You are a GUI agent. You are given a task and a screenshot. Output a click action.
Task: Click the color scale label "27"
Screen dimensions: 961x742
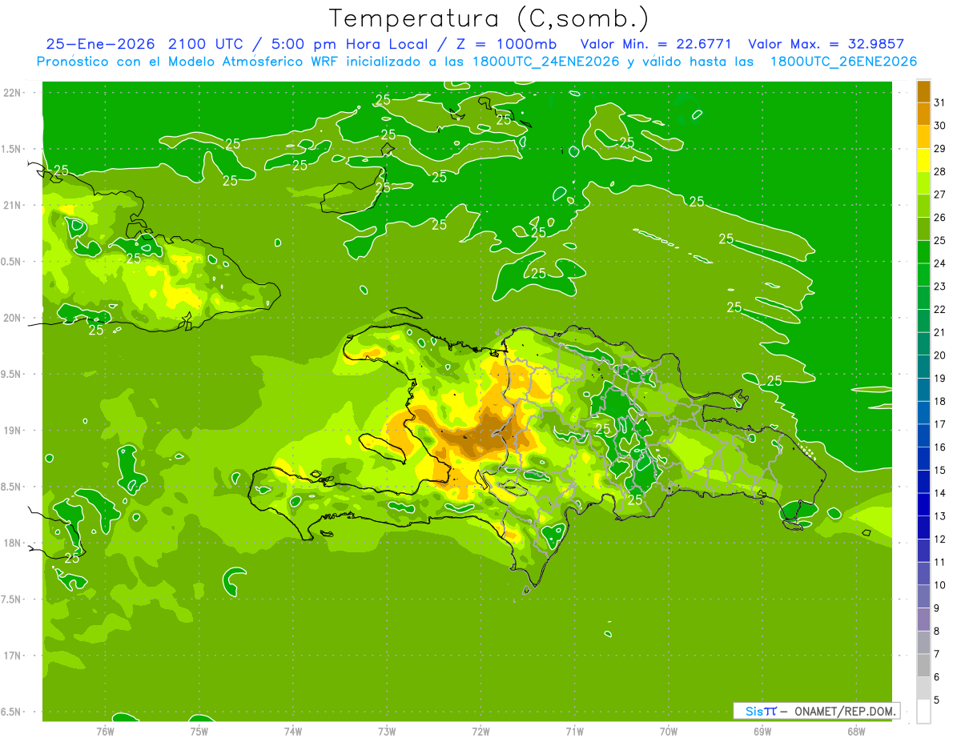(939, 195)
